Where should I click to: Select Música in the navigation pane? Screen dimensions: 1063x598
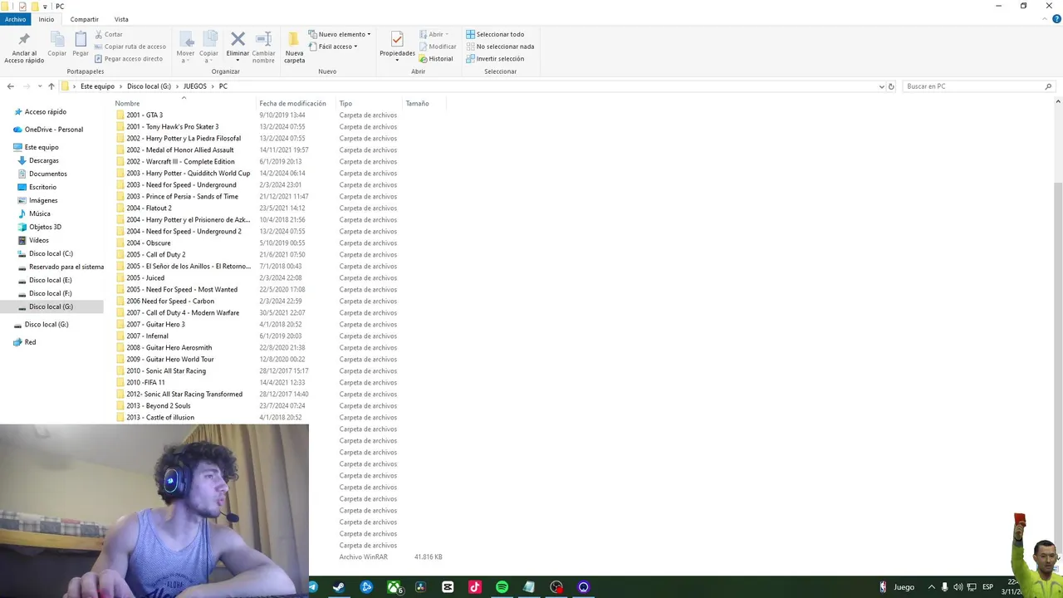[39, 213]
